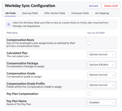The width and height of the screenshot is (122, 111).
Task: Open Compensation Grade Profile sync dropdown
Action: [101, 85]
